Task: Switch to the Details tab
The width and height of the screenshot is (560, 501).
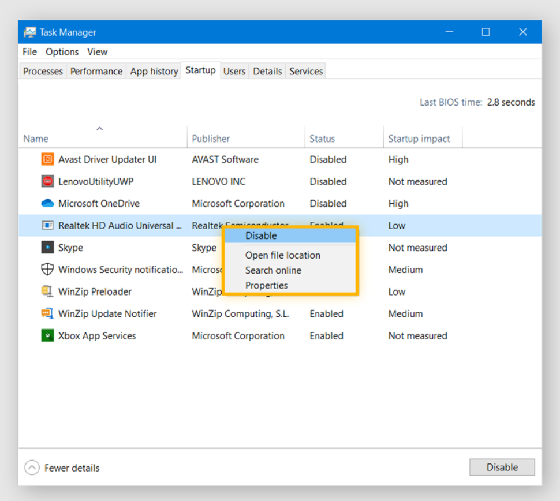Action: tap(267, 72)
